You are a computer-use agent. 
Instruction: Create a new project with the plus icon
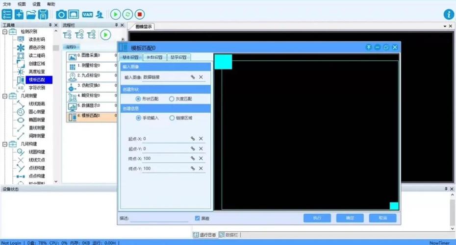[x=19, y=14]
